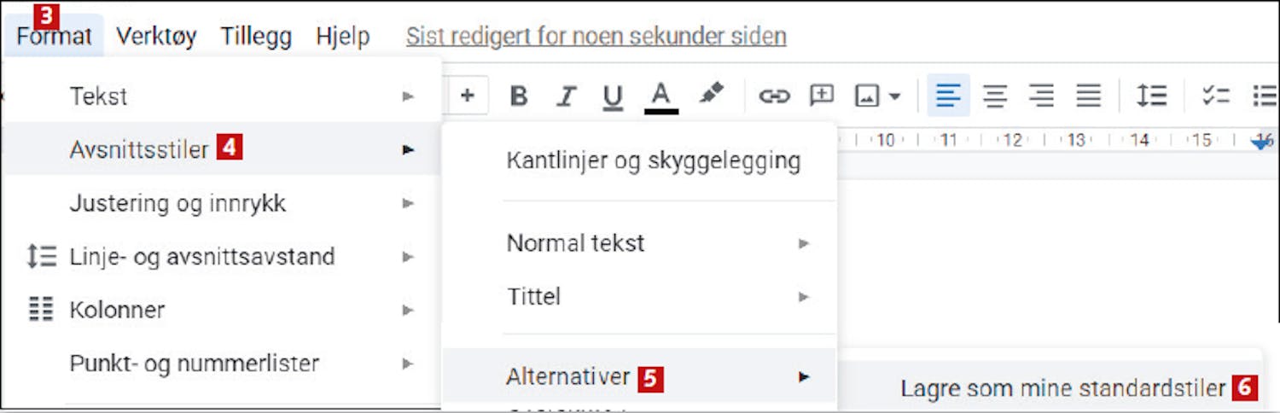Screen dimensions: 1280x413
Task: Open the checklist icon in the toolbar
Action: pos(1216,96)
